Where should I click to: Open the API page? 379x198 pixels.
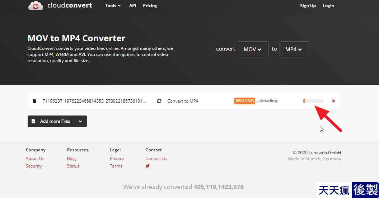132,5
